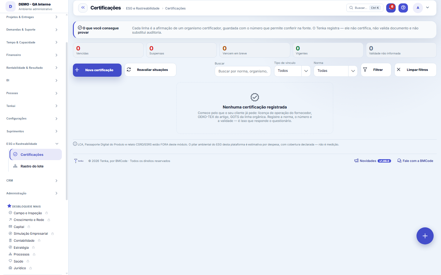
Task: Open the help question mark icon
Action: pos(403,8)
